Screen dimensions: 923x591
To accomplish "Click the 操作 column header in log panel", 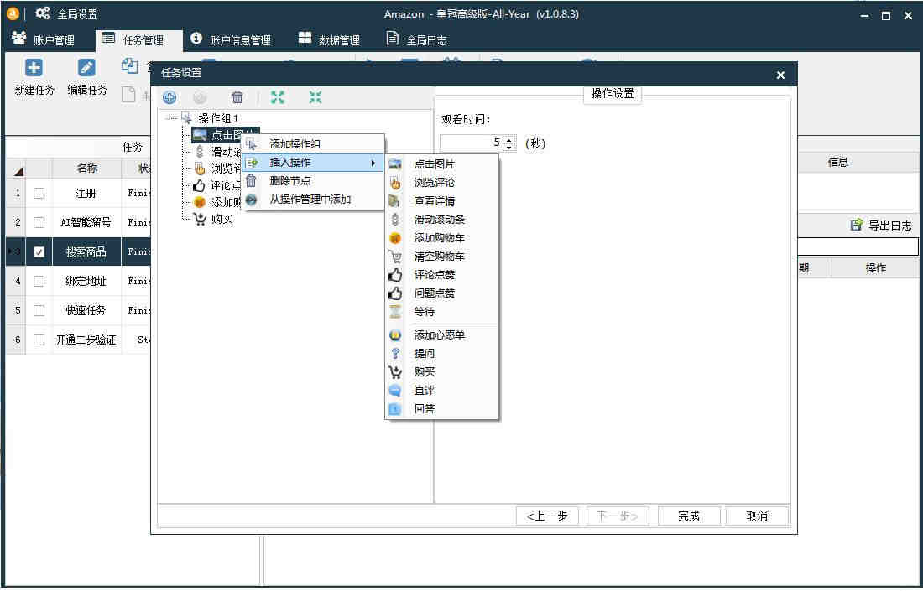I will pos(876,268).
